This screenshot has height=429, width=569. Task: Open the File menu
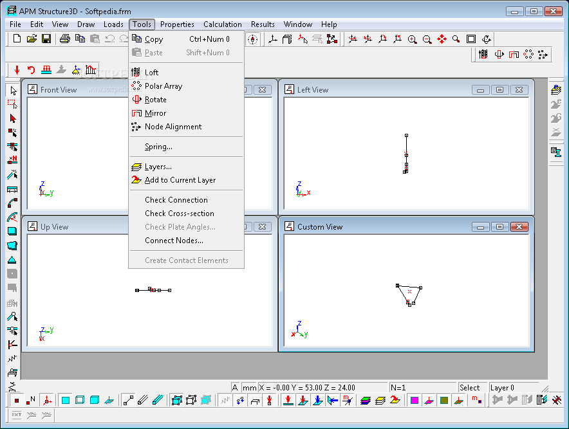pos(15,24)
